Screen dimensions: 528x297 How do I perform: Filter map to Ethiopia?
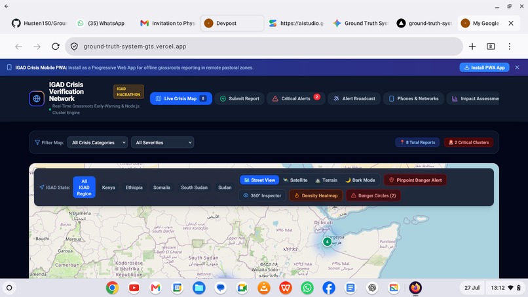[x=134, y=188]
